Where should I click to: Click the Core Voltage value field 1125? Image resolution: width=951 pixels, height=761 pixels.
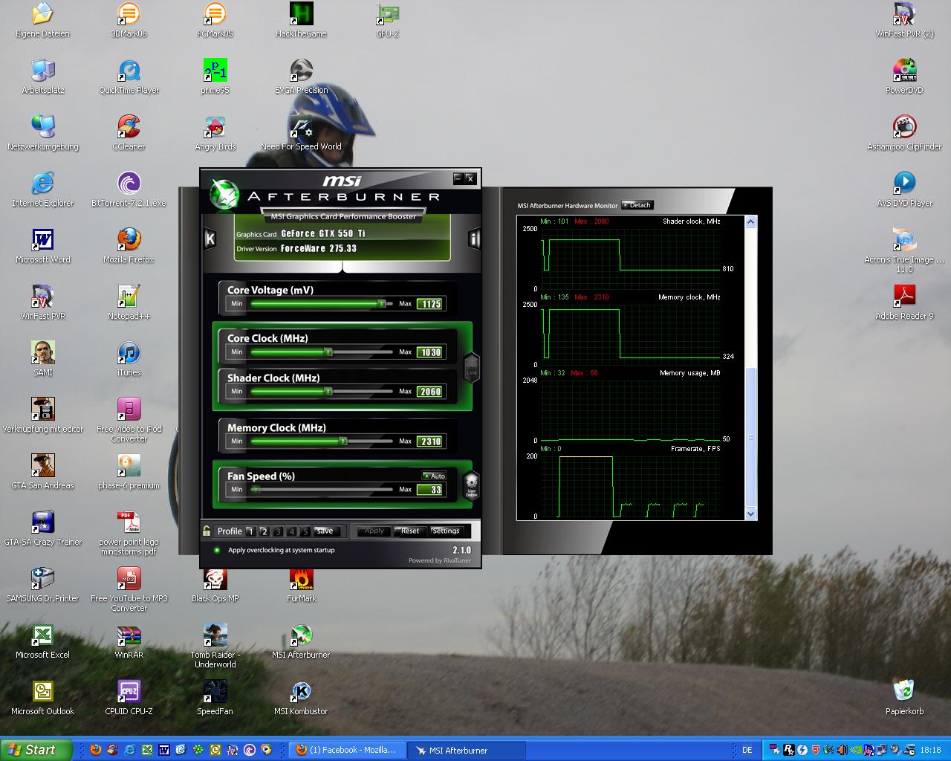[429, 303]
